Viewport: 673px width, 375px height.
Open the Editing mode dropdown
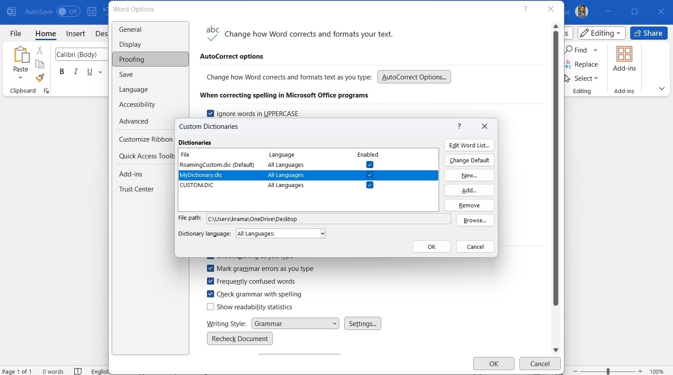point(601,33)
